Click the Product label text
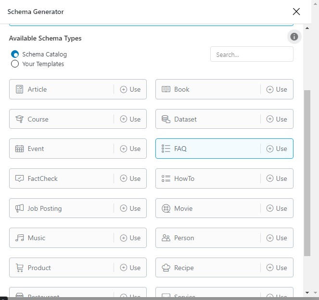The width and height of the screenshot is (319, 300). click(x=39, y=268)
